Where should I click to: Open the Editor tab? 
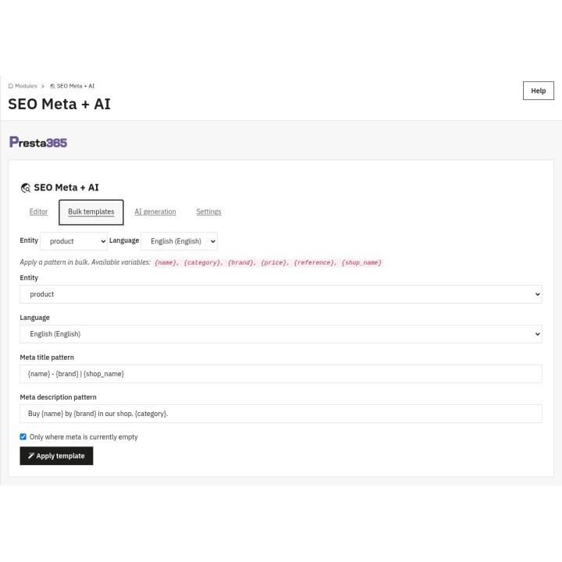click(38, 212)
